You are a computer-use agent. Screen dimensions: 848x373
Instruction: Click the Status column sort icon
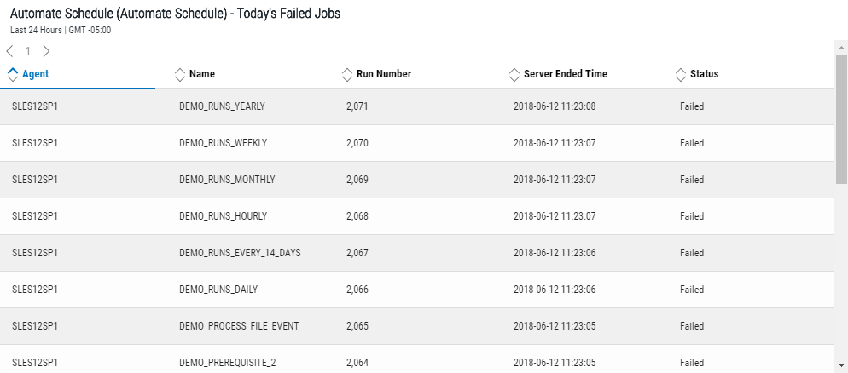coord(680,74)
